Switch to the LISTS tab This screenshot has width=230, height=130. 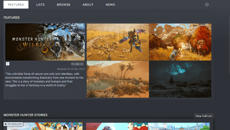coord(40,4)
